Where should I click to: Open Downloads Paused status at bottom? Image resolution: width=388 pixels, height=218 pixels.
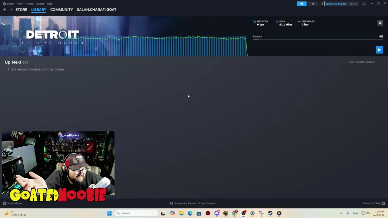click(x=192, y=203)
